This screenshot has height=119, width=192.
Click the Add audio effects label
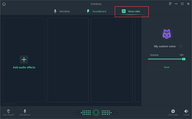point(24,67)
